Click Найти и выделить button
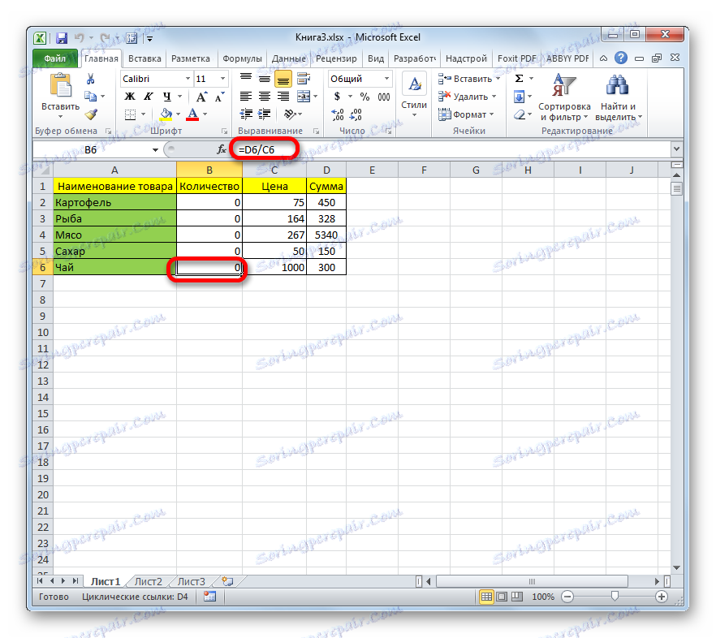Viewport: 716px width, 638px height. [619, 97]
